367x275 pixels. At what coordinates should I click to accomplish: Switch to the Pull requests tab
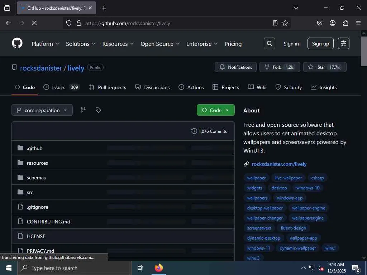[x=108, y=87]
